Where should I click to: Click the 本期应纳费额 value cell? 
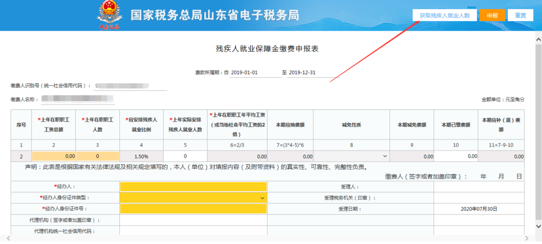coord(291,156)
